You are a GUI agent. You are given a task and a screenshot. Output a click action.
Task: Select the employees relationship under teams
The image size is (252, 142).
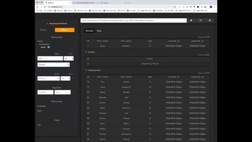pyautogui.click(x=44, y=44)
